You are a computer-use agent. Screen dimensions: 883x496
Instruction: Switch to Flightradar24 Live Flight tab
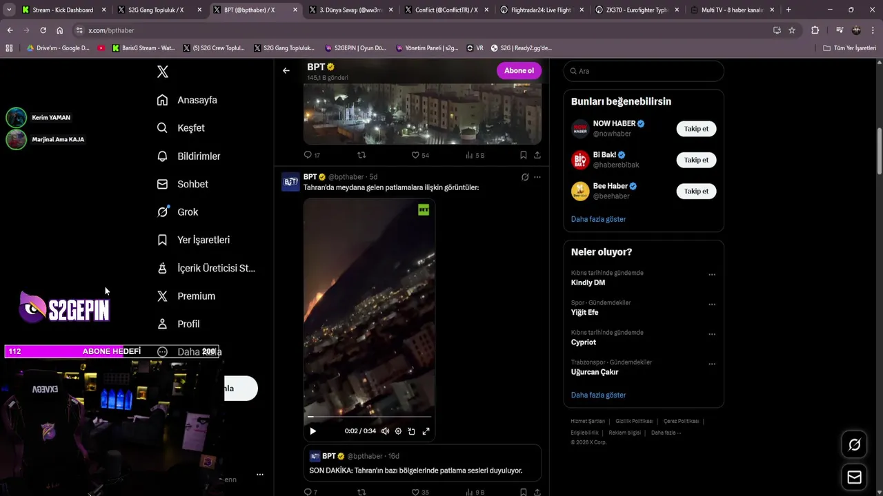pyautogui.click(x=542, y=10)
